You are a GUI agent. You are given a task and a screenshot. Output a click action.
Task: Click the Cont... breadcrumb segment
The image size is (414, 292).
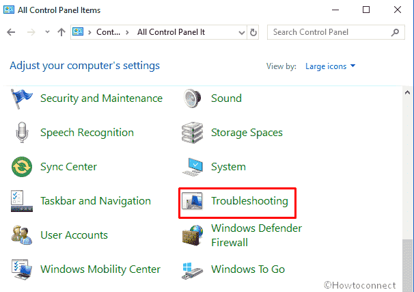coord(108,32)
